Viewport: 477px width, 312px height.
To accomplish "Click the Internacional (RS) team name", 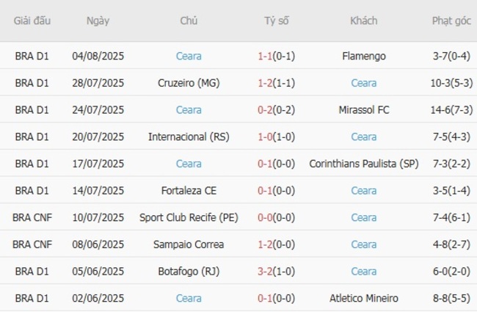I will (x=189, y=137).
